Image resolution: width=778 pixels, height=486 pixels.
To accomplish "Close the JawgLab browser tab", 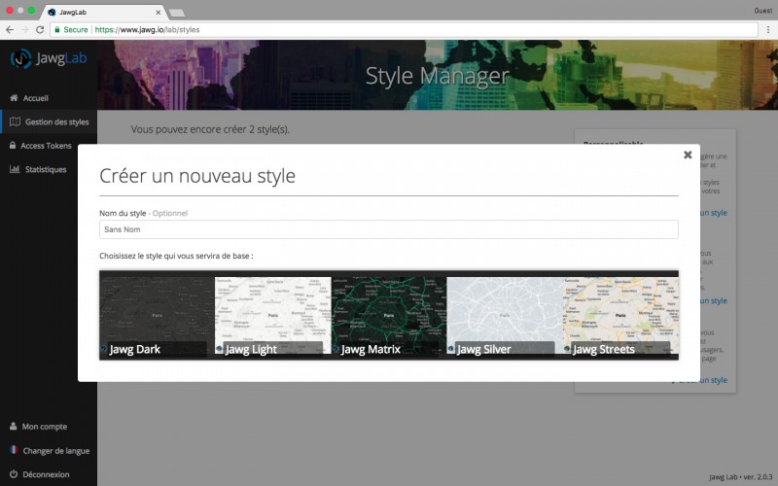I will 159,13.
